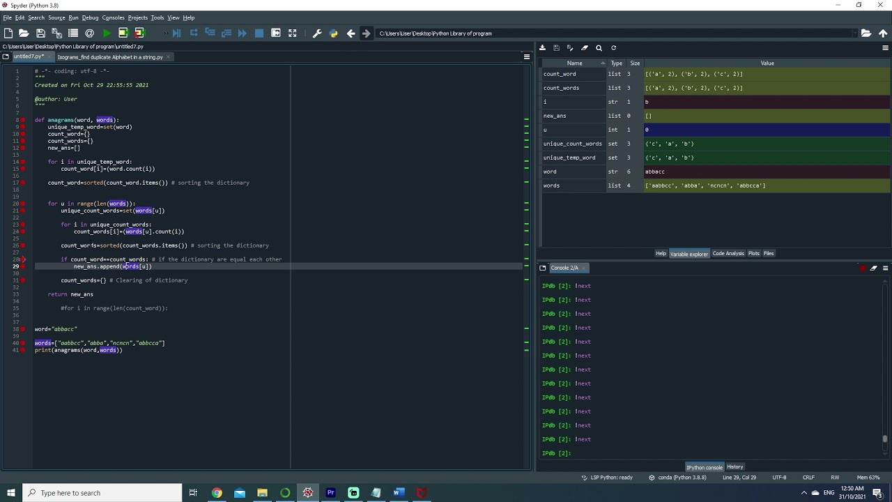
Task: Go forward with the right arrow
Action: point(367,33)
